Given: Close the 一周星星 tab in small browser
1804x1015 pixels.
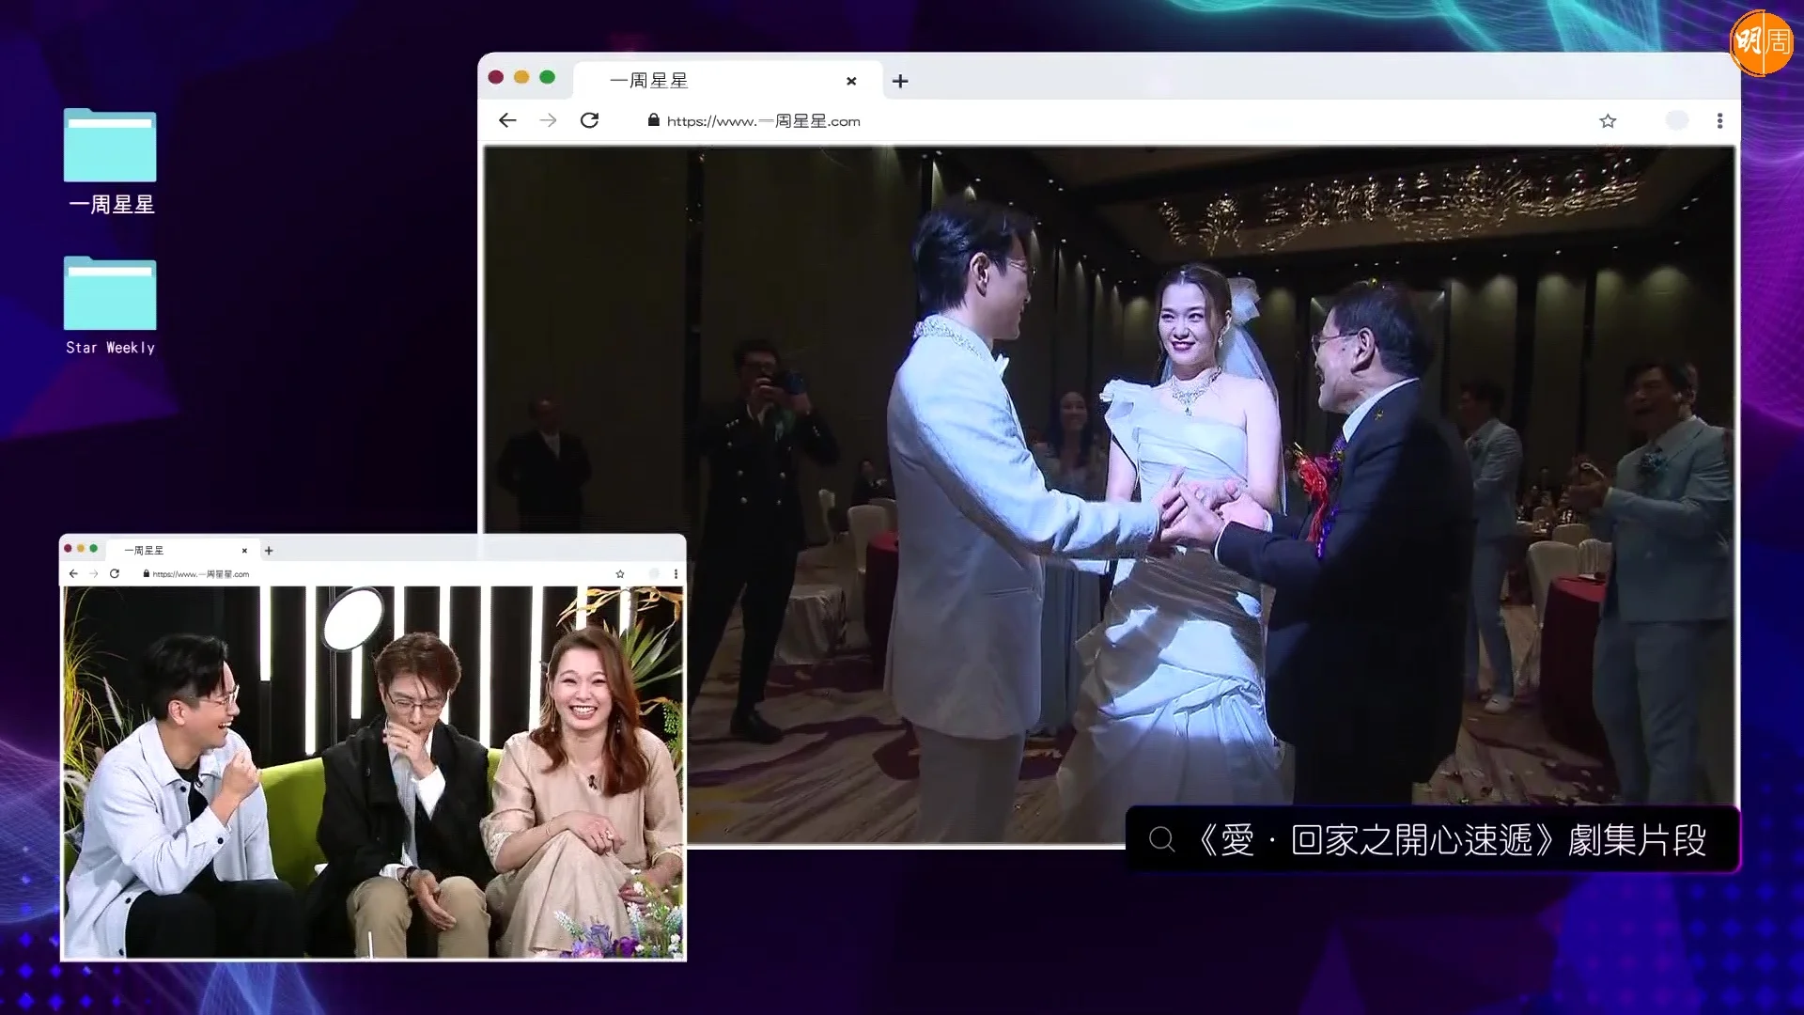Looking at the screenshot, I should coord(244,551).
